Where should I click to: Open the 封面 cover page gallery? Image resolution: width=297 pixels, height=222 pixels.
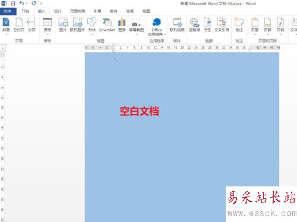(x=6, y=27)
